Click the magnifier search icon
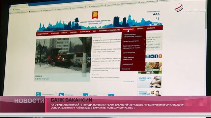The height and width of the screenshot is (118, 211). pos(158,18)
